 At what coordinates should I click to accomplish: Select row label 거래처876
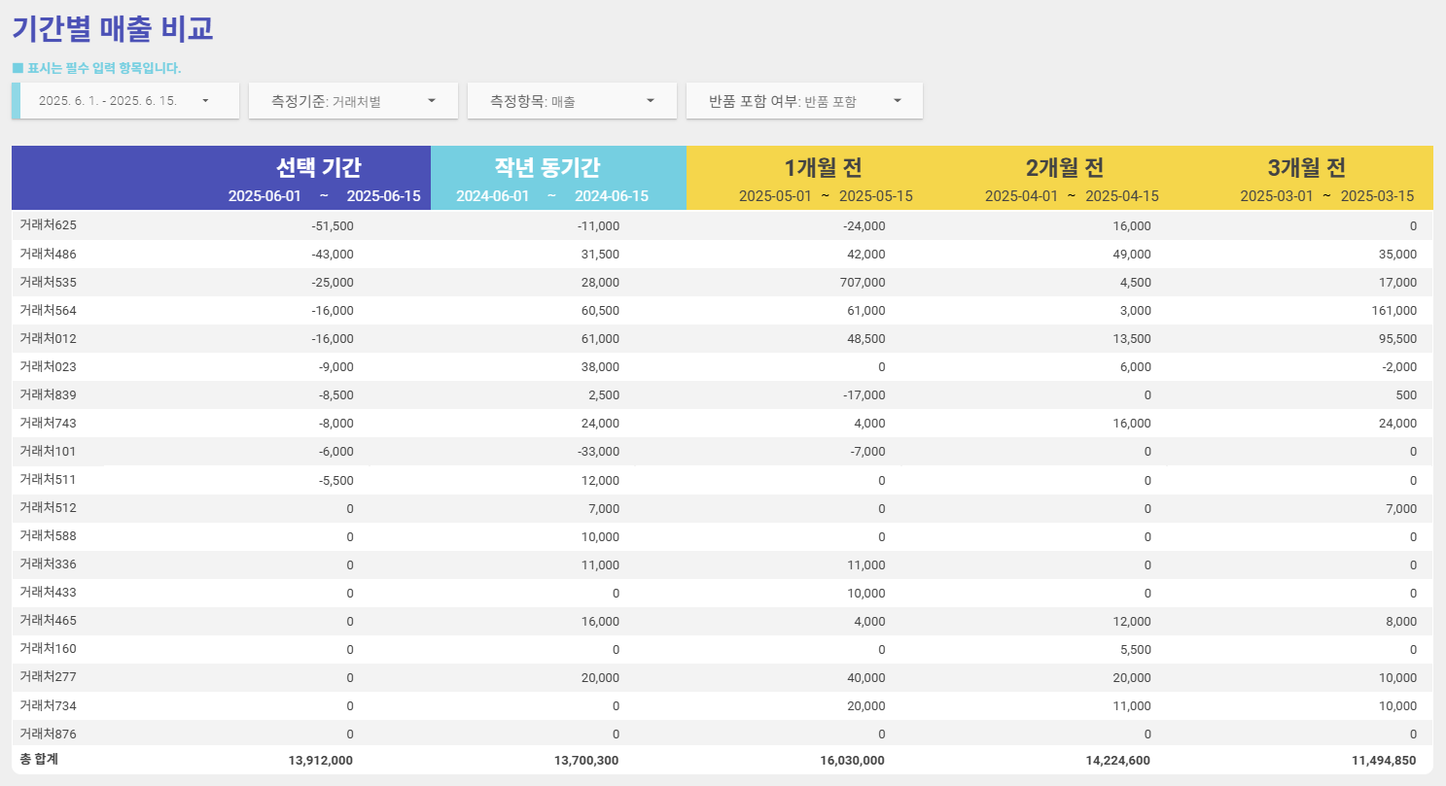(x=48, y=733)
